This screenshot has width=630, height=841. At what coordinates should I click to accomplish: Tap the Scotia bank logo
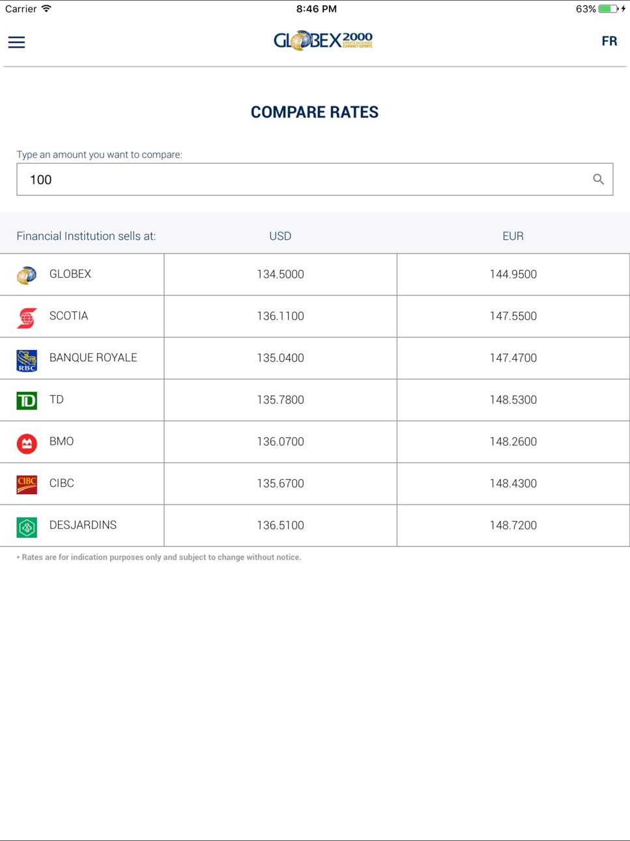point(27,317)
